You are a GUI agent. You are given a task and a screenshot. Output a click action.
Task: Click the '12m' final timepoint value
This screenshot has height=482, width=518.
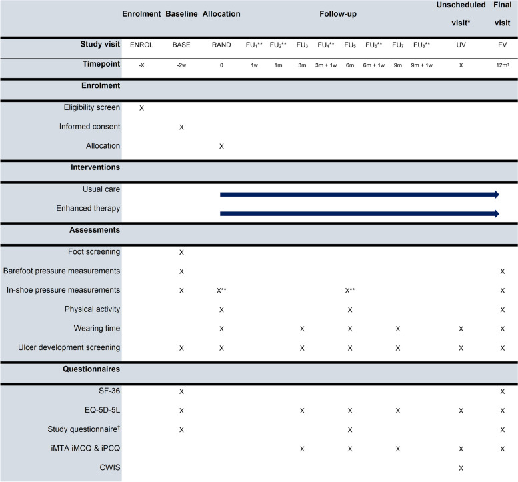pos(503,65)
